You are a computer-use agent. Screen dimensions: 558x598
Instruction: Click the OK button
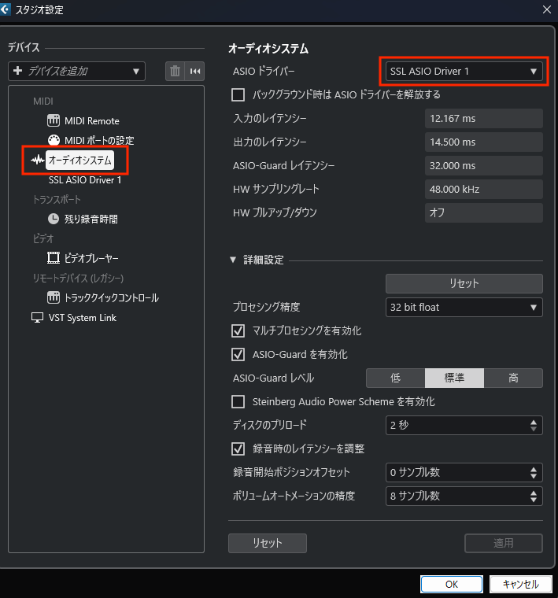(451, 585)
